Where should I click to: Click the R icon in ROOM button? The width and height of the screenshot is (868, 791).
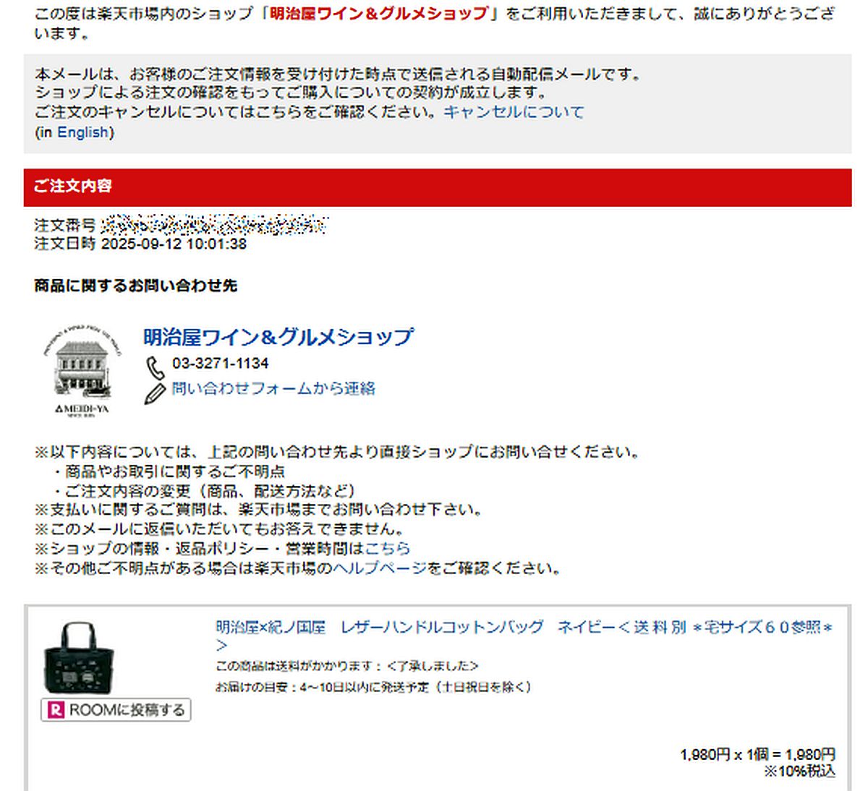pos(56,710)
